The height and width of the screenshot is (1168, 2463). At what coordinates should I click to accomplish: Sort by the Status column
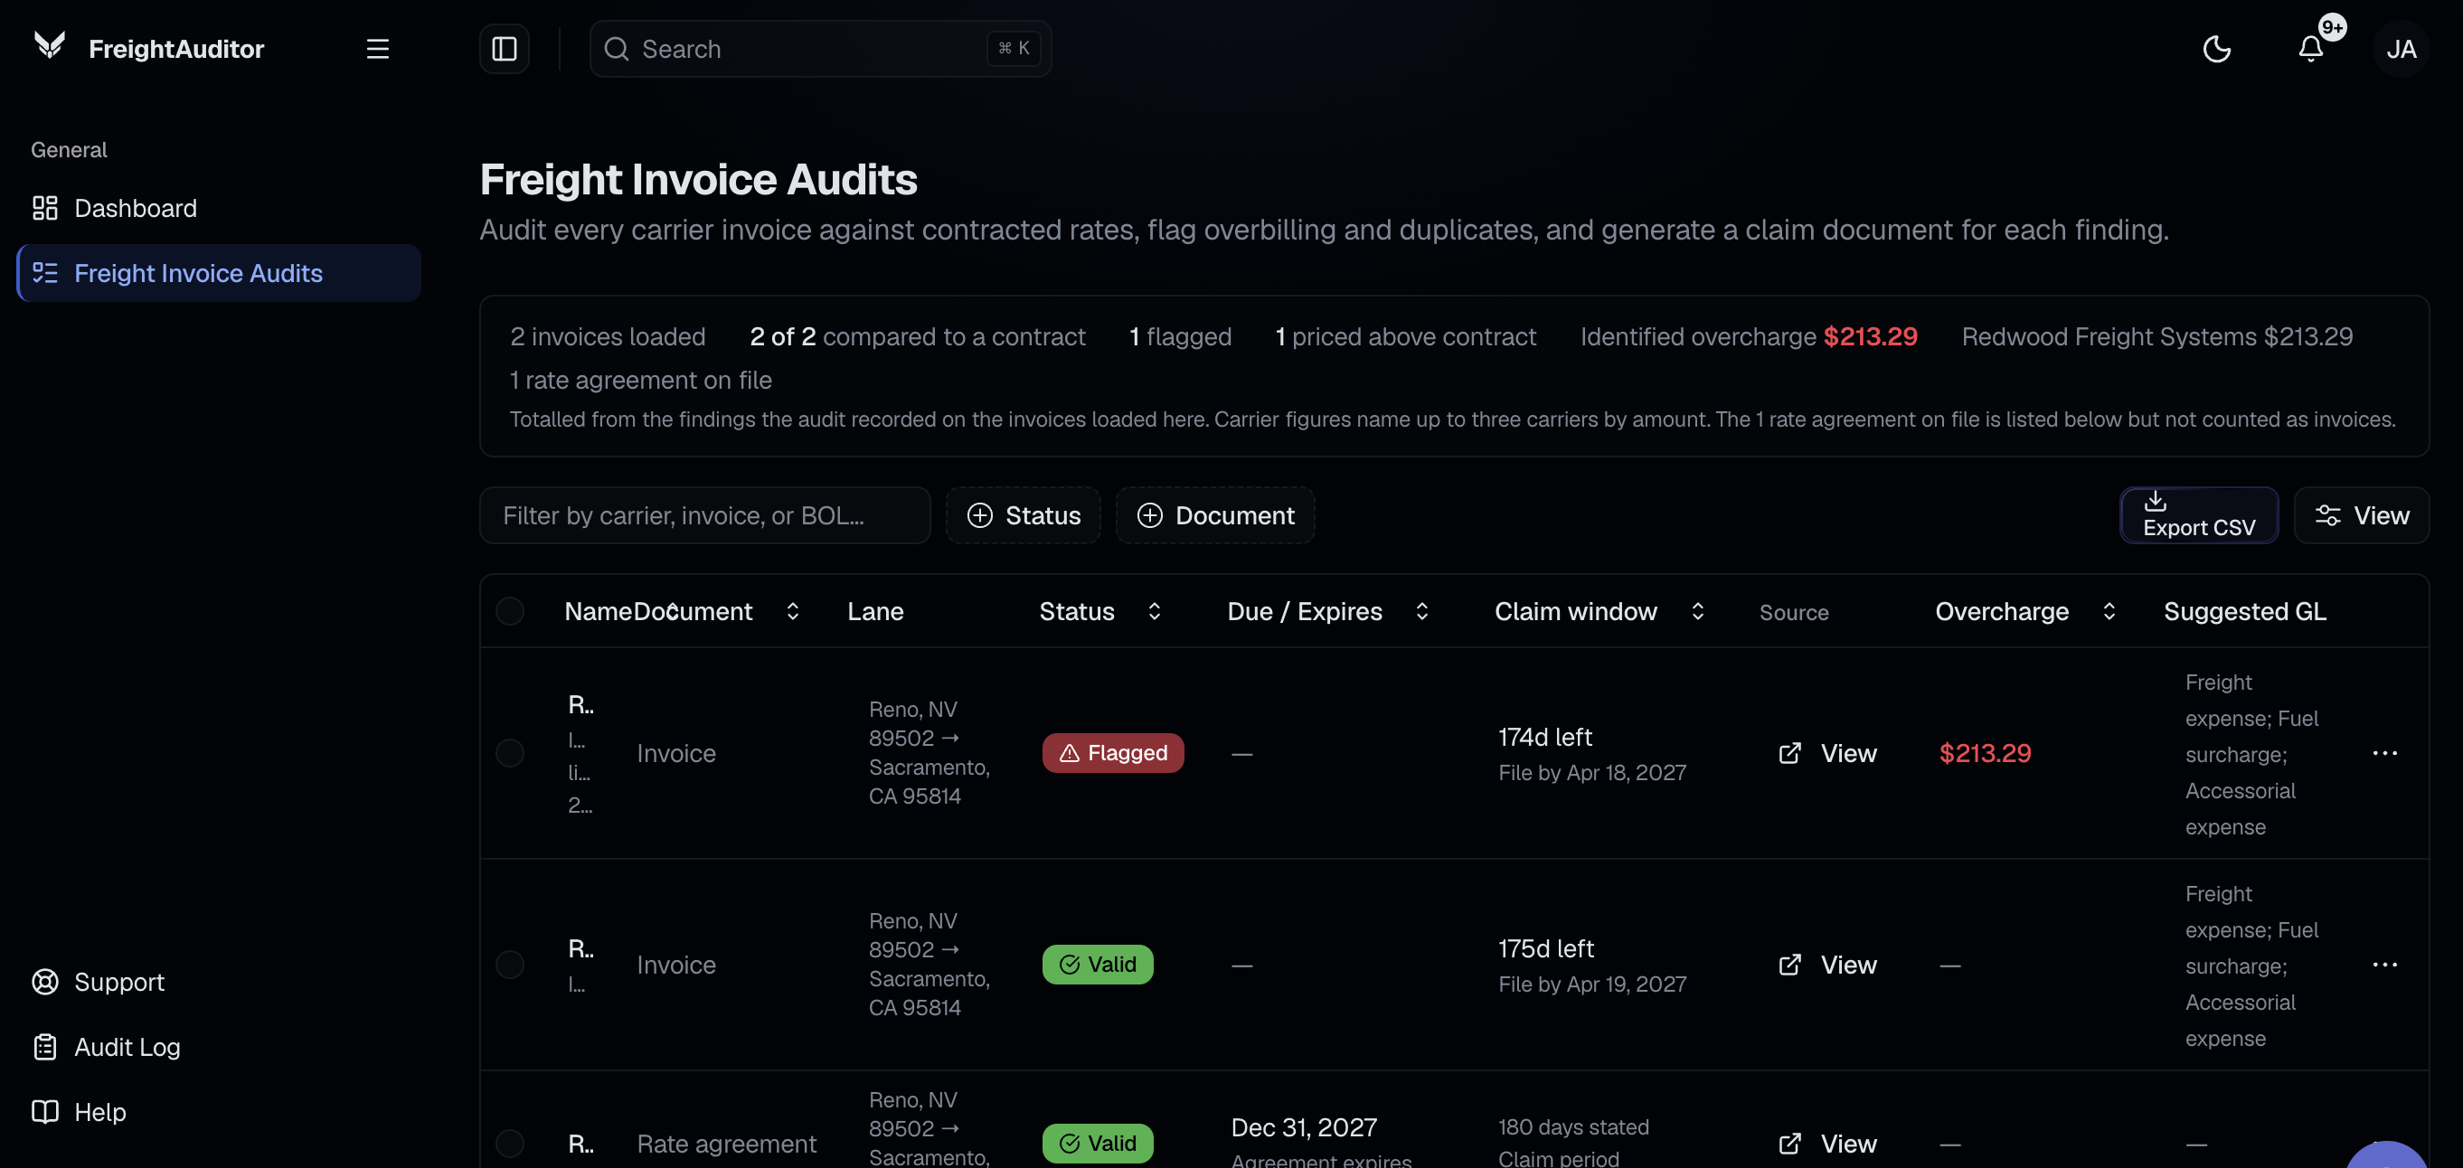[x=1099, y=611]
